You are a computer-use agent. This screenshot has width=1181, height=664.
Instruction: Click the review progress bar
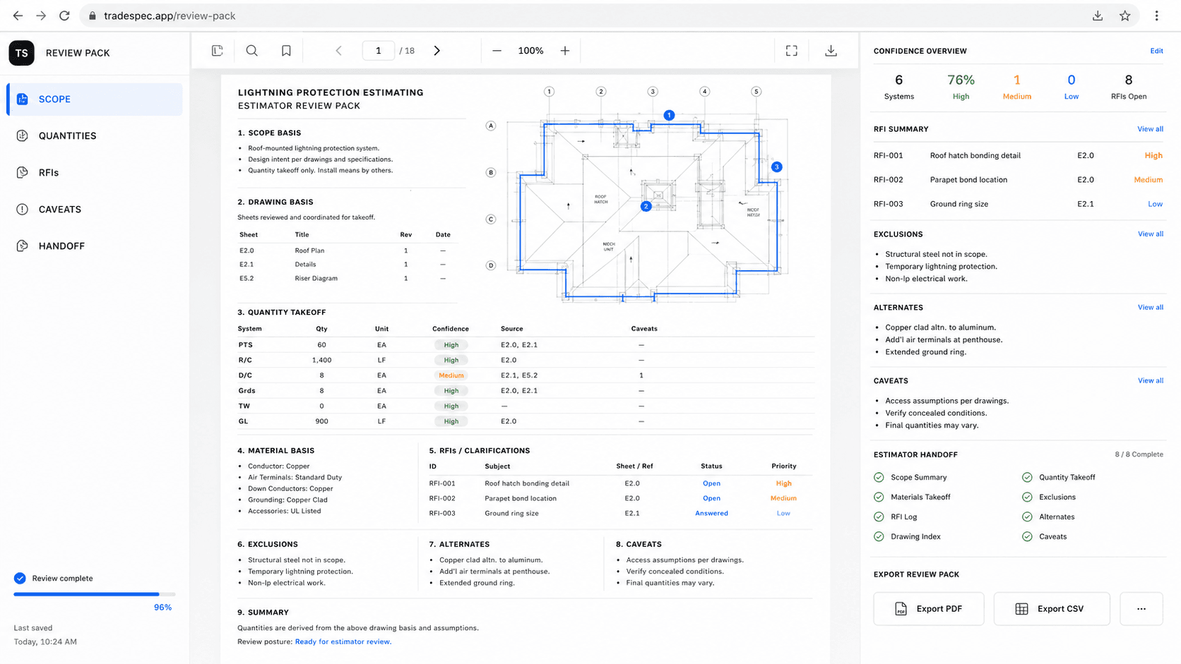pos(94,594)
